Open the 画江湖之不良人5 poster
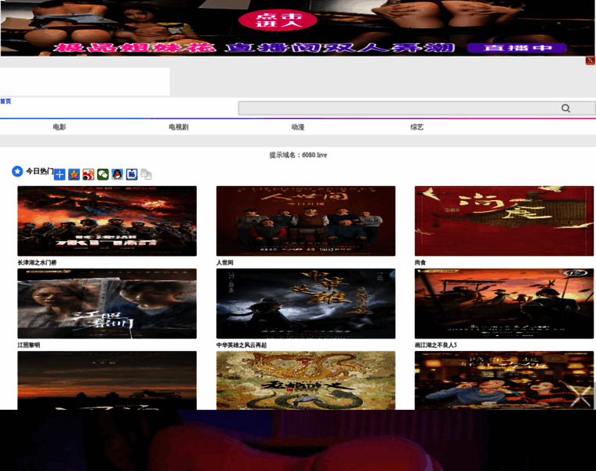 coord(504,304)
